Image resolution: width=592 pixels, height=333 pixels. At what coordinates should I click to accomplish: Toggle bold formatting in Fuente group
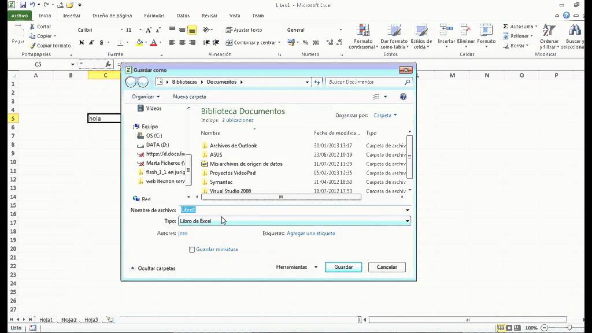point(82,43)
